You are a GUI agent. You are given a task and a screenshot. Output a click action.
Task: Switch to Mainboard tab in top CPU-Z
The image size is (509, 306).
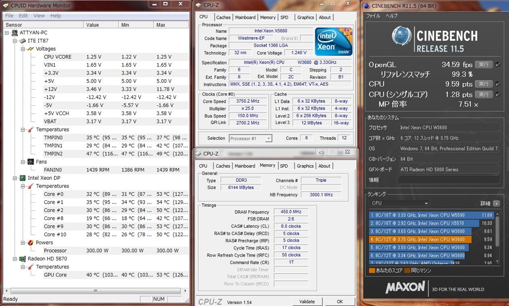(245, 17)
